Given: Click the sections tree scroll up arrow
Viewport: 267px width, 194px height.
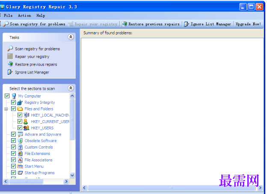Looking at the screenshot, I should pyautogui.click(x=72, y=96).
